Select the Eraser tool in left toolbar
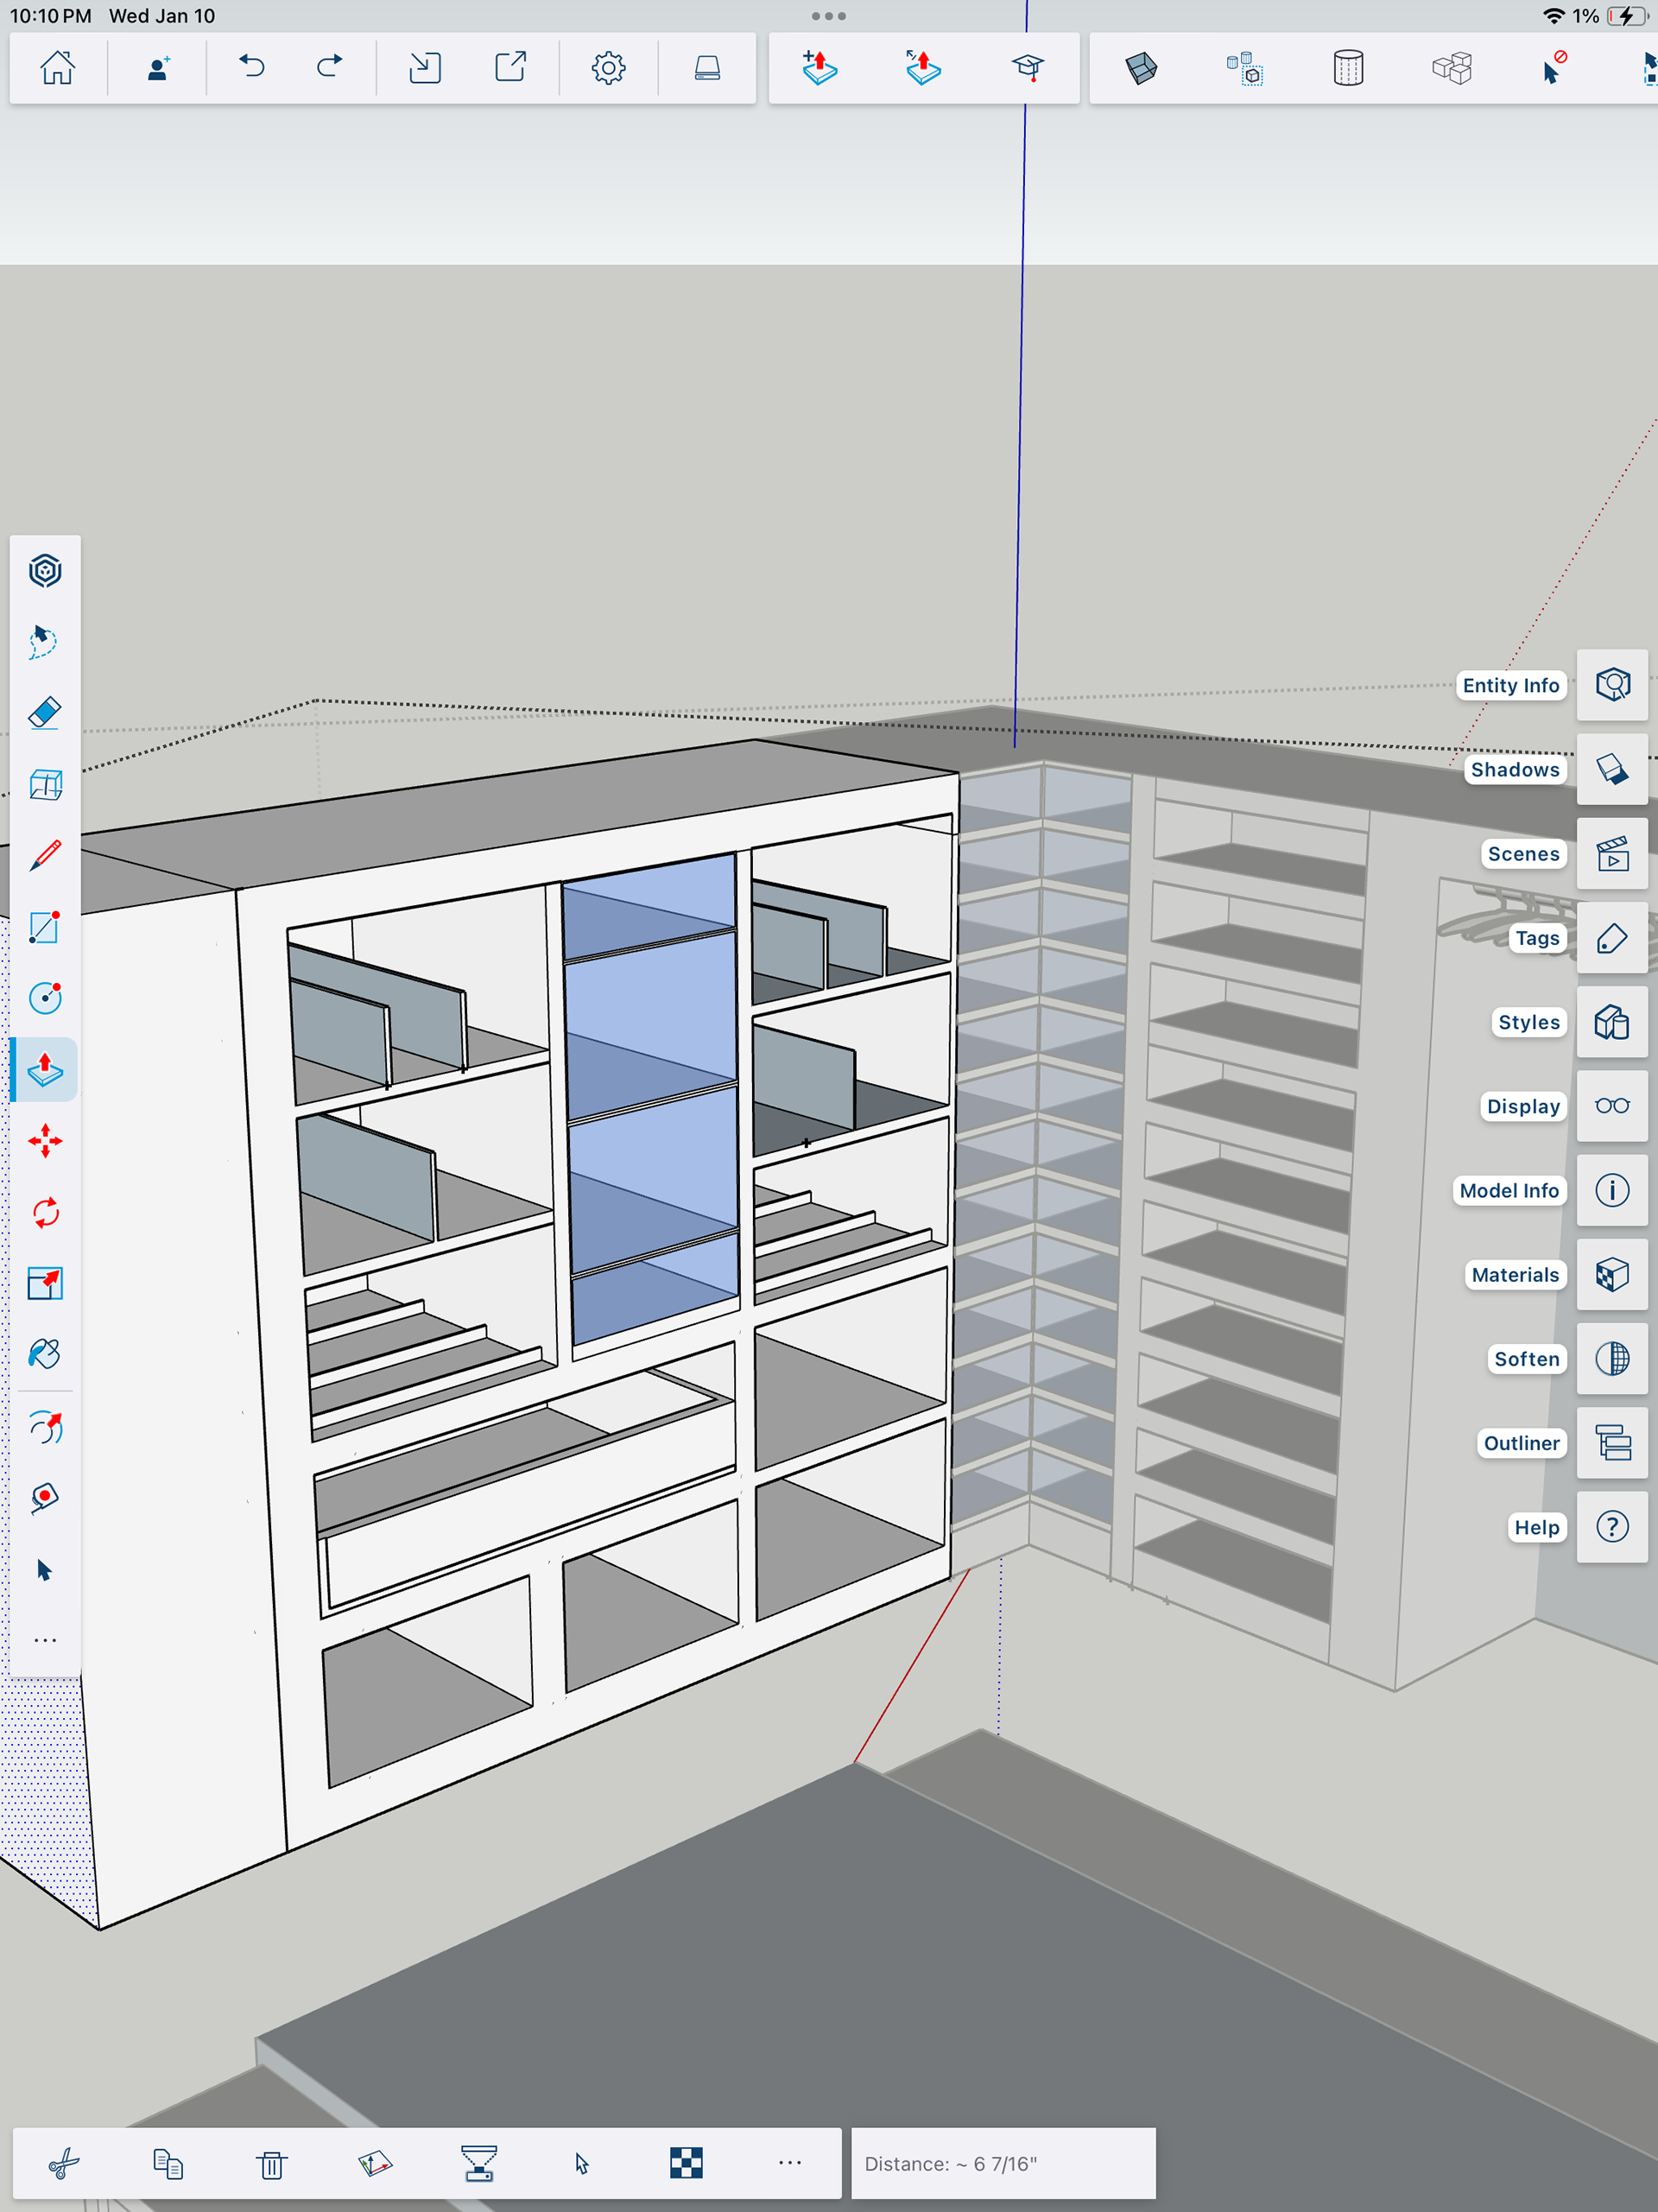Screen dimensions: 1658x2212 45,713
